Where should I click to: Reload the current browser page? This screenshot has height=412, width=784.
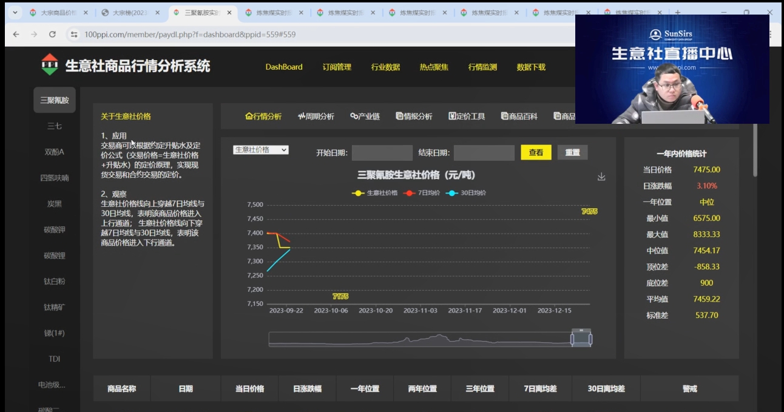(52, 35)
